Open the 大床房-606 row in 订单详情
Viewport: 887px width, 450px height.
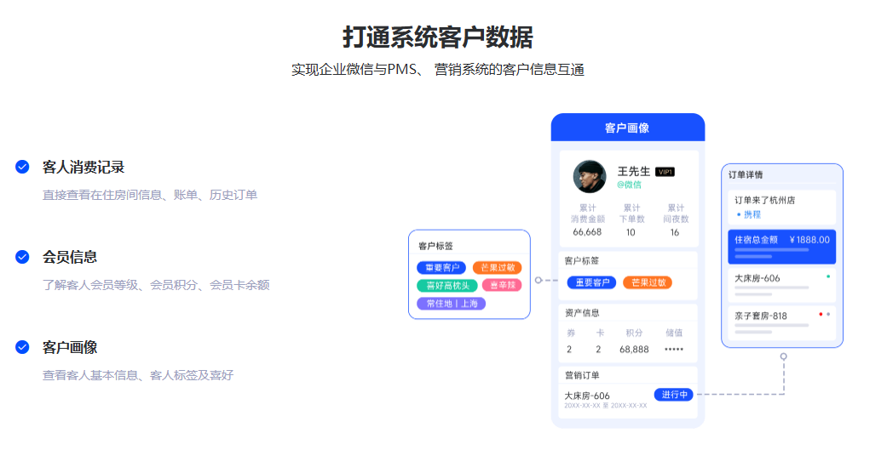pos(781,284)
